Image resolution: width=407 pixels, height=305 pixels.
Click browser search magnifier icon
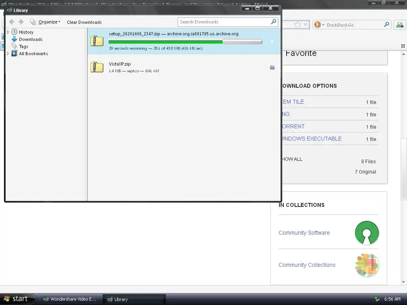[x=386, y=25]
